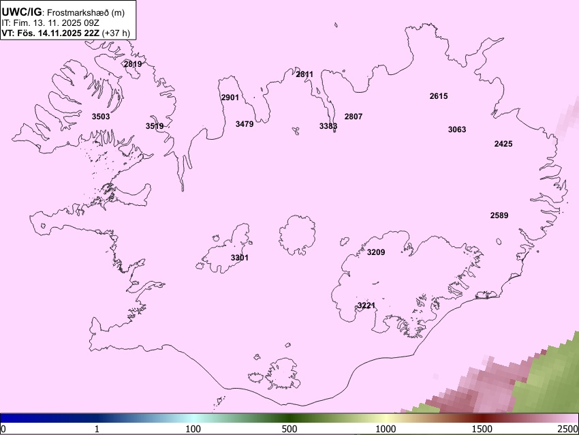Click the 100 label on the color scale
Viewport: 579px width, 435px height.
[193, 429]
